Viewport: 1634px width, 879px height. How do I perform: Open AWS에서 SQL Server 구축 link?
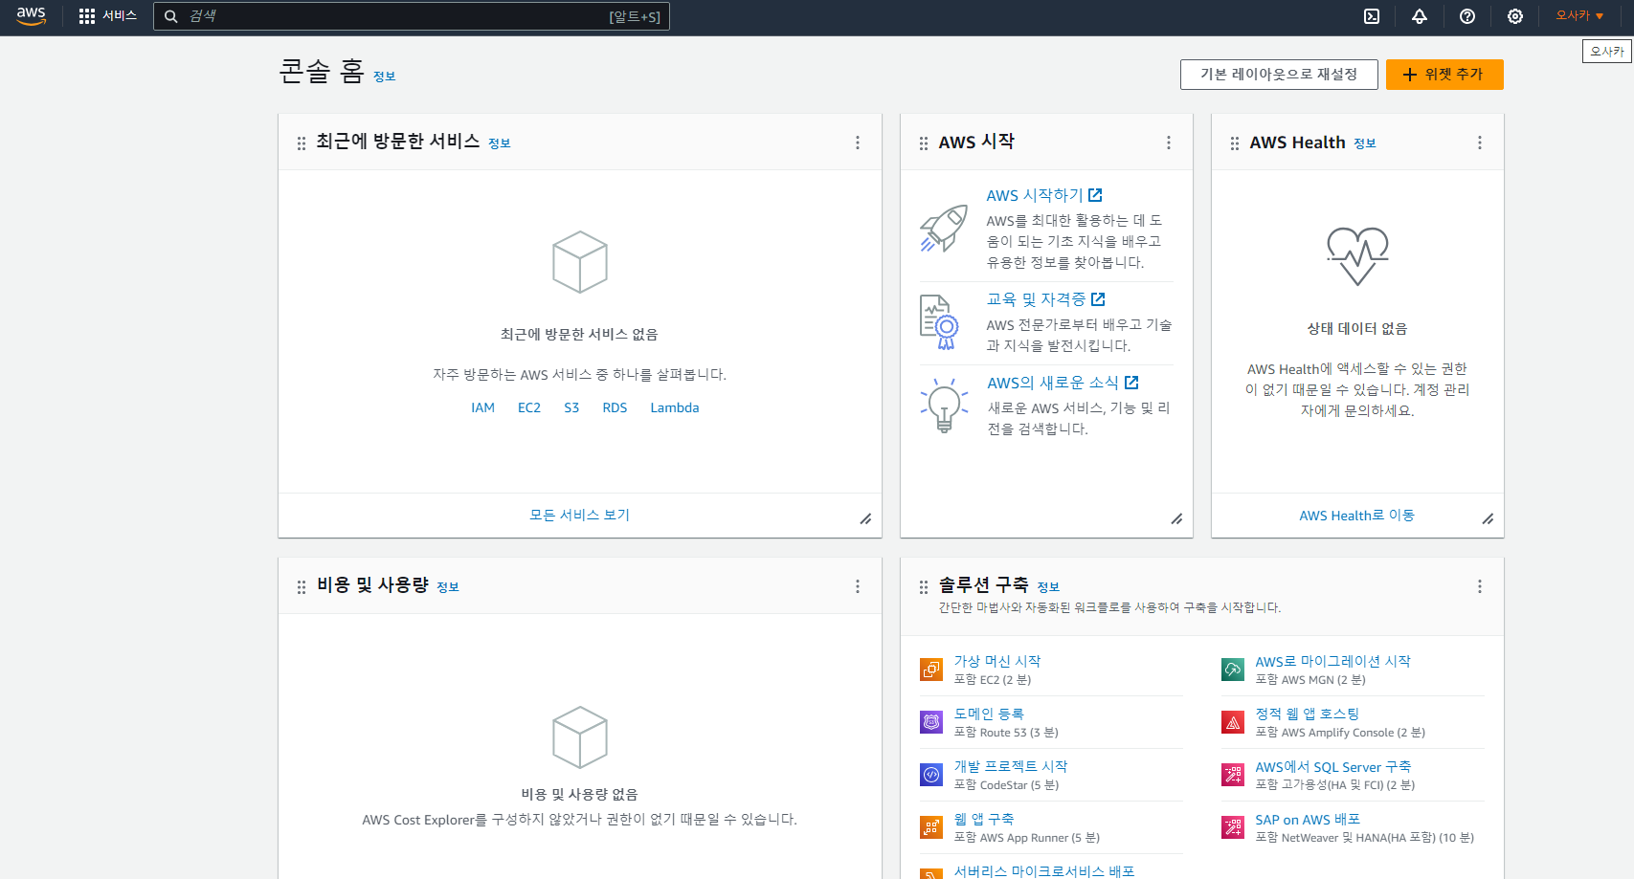(1333, 767)
